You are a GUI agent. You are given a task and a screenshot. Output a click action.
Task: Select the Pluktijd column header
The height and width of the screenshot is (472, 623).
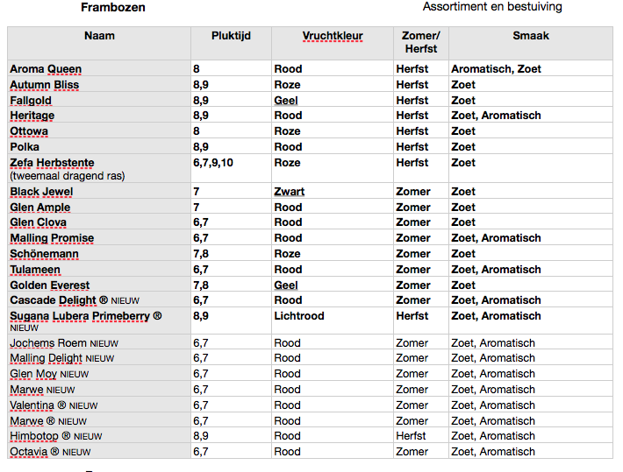(231, 36)
